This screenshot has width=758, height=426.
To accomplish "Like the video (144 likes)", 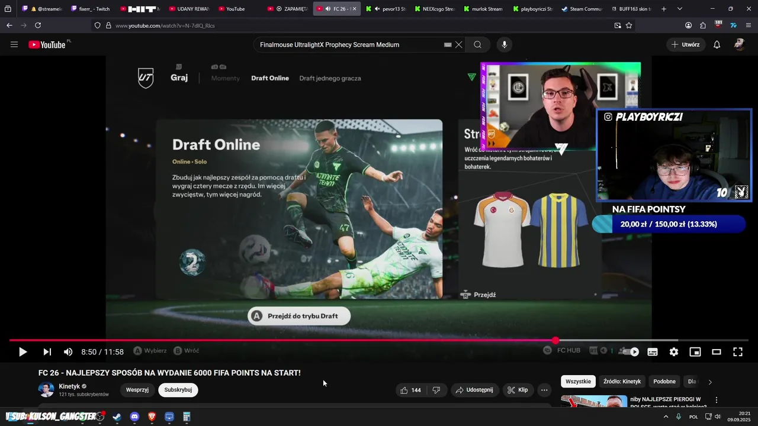I will coord(410,390).
